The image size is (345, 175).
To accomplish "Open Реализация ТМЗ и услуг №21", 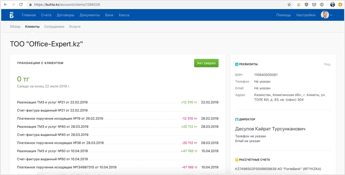I will coord(52,102).
